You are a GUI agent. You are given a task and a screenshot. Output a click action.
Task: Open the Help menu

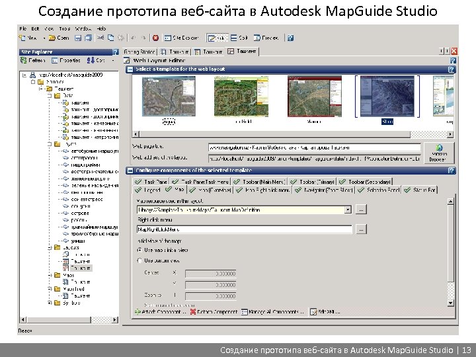click(x=101, y=28)
